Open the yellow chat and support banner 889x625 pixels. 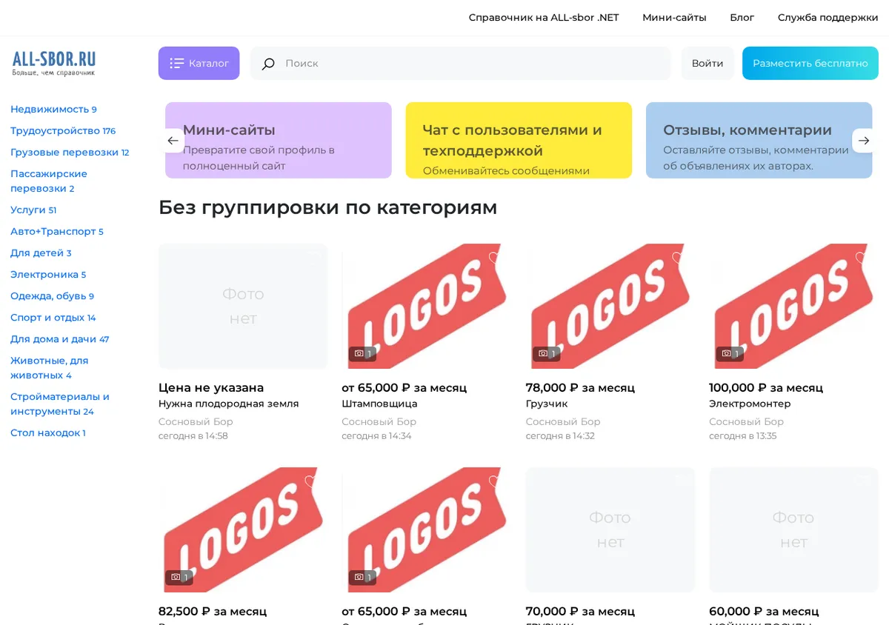coord(519,140)
